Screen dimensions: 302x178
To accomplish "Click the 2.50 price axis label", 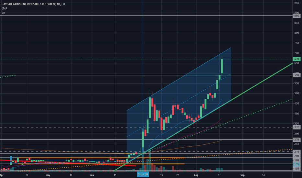I will click(296, 144).
